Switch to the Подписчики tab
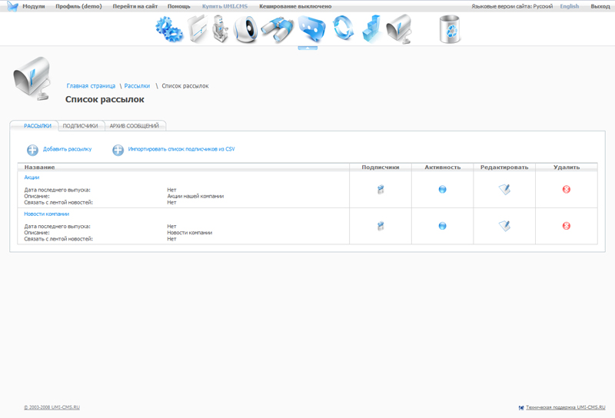The image size is (615, 418). (81, 126)
